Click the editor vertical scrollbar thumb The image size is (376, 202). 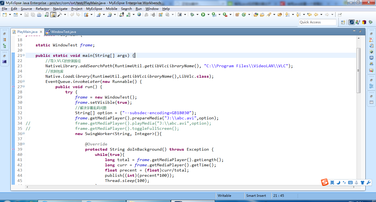[358, 70]
